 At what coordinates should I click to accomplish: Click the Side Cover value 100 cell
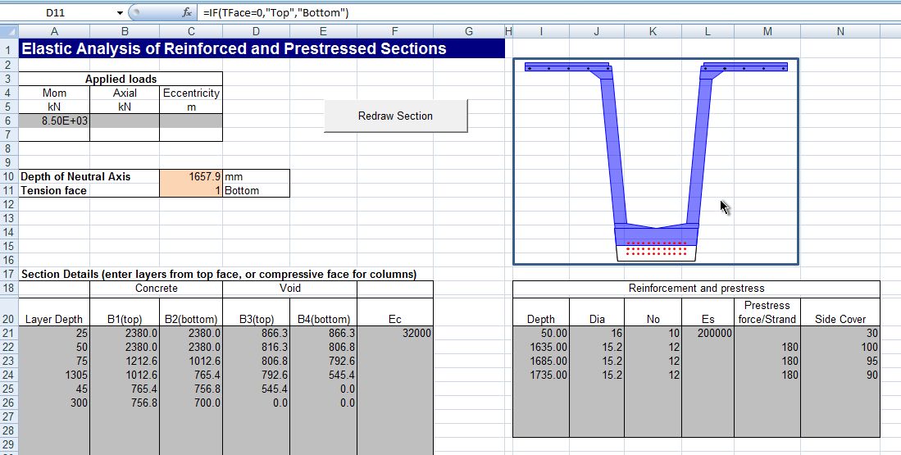tap(840, 348)
